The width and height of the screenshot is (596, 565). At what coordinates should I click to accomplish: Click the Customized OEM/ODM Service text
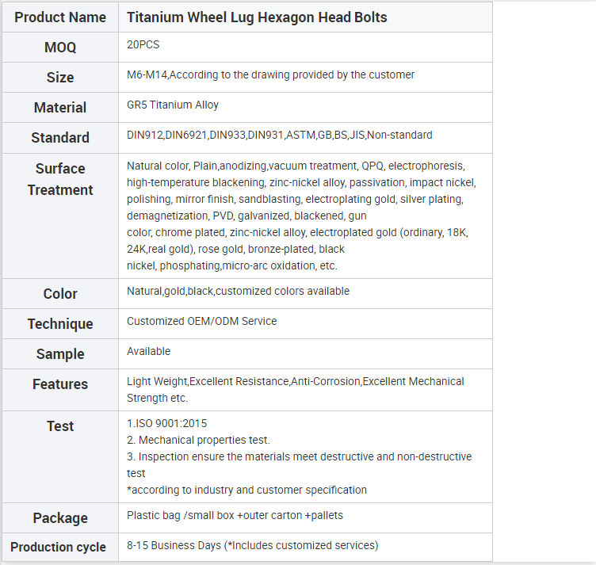coord(202,321)
